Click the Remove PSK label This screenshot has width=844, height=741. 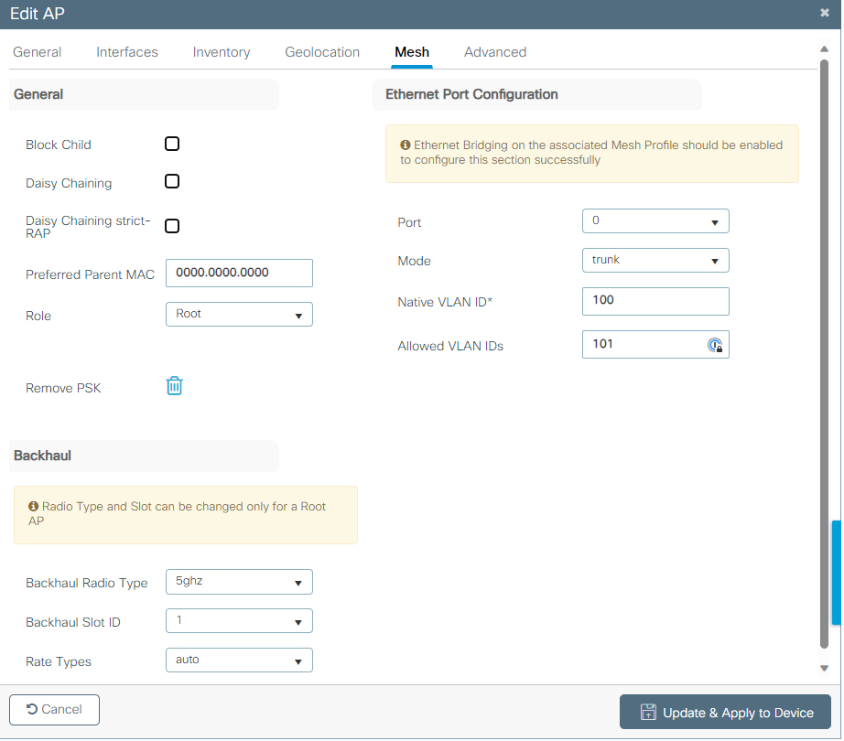[63, 388]
